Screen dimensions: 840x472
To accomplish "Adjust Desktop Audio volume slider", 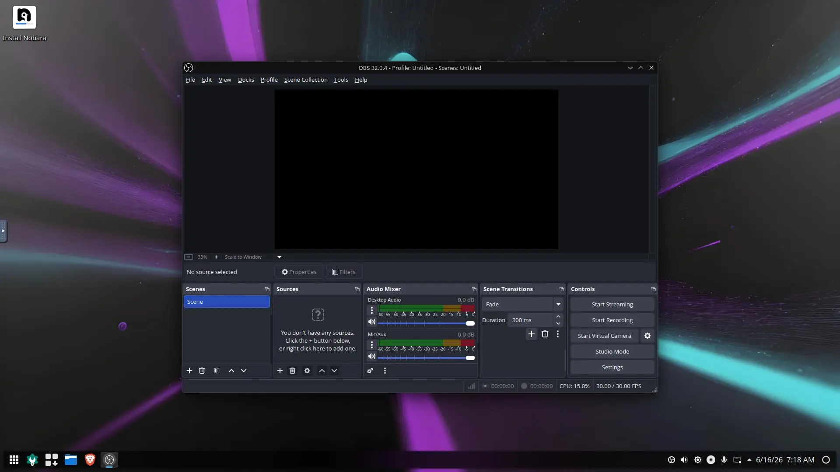I will tap(426, 323).
